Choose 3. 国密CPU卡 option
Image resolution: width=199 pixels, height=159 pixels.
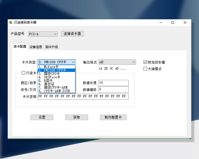click(57, 74)
